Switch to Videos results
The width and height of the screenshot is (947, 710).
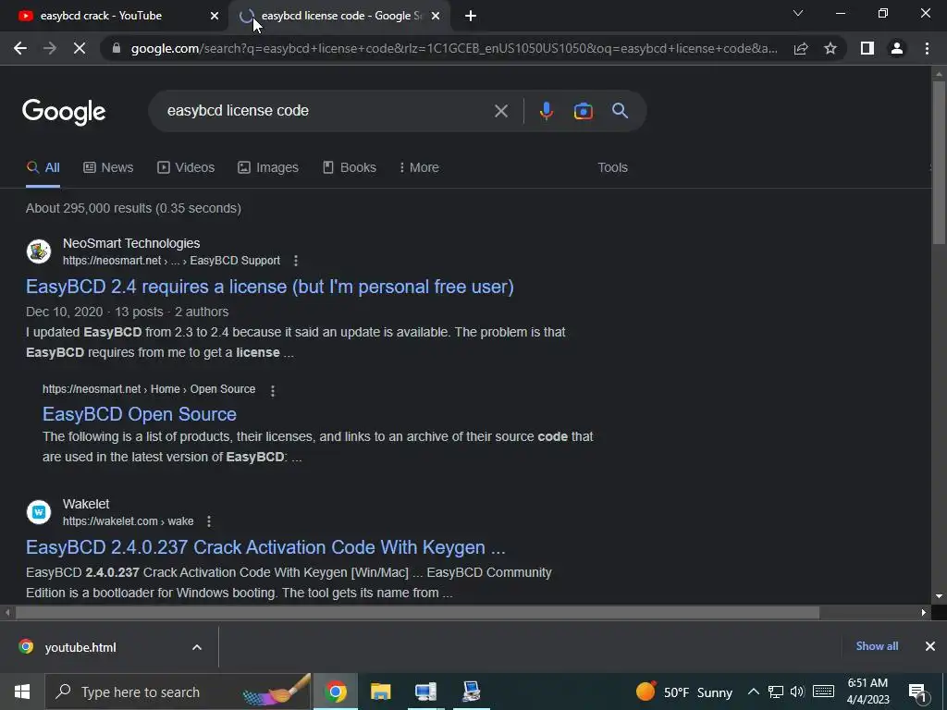point(186,168)
